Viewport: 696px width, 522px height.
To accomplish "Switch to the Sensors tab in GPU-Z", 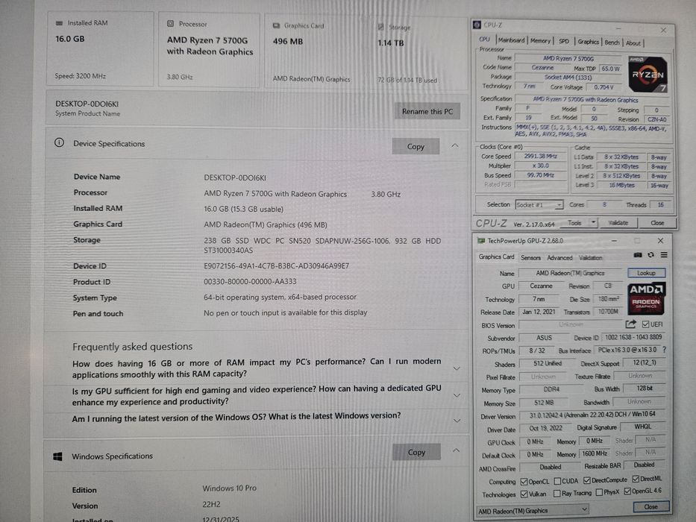I will tap(530, 257).
